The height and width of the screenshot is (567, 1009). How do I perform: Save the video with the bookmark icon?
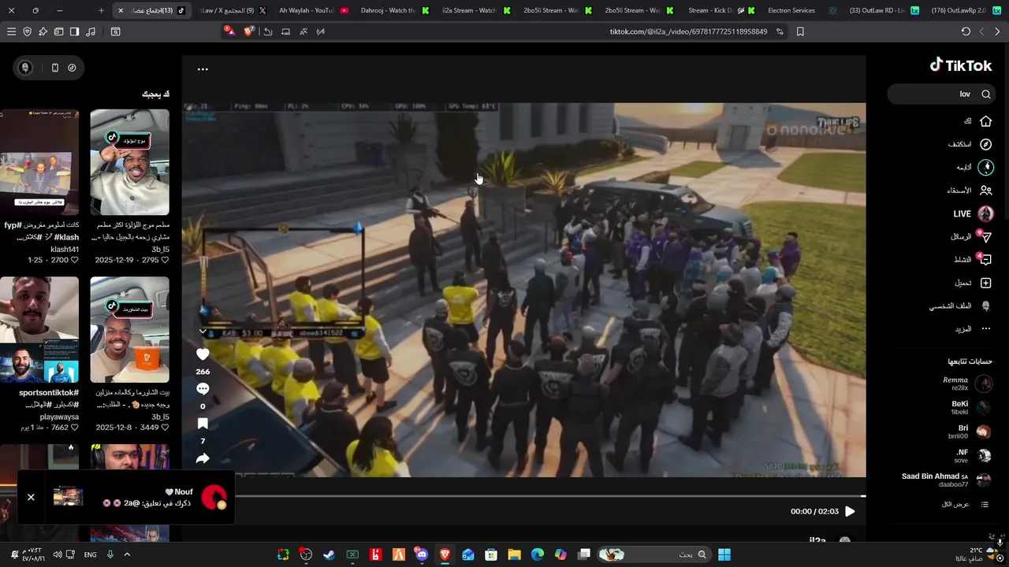tap(203, 424)
